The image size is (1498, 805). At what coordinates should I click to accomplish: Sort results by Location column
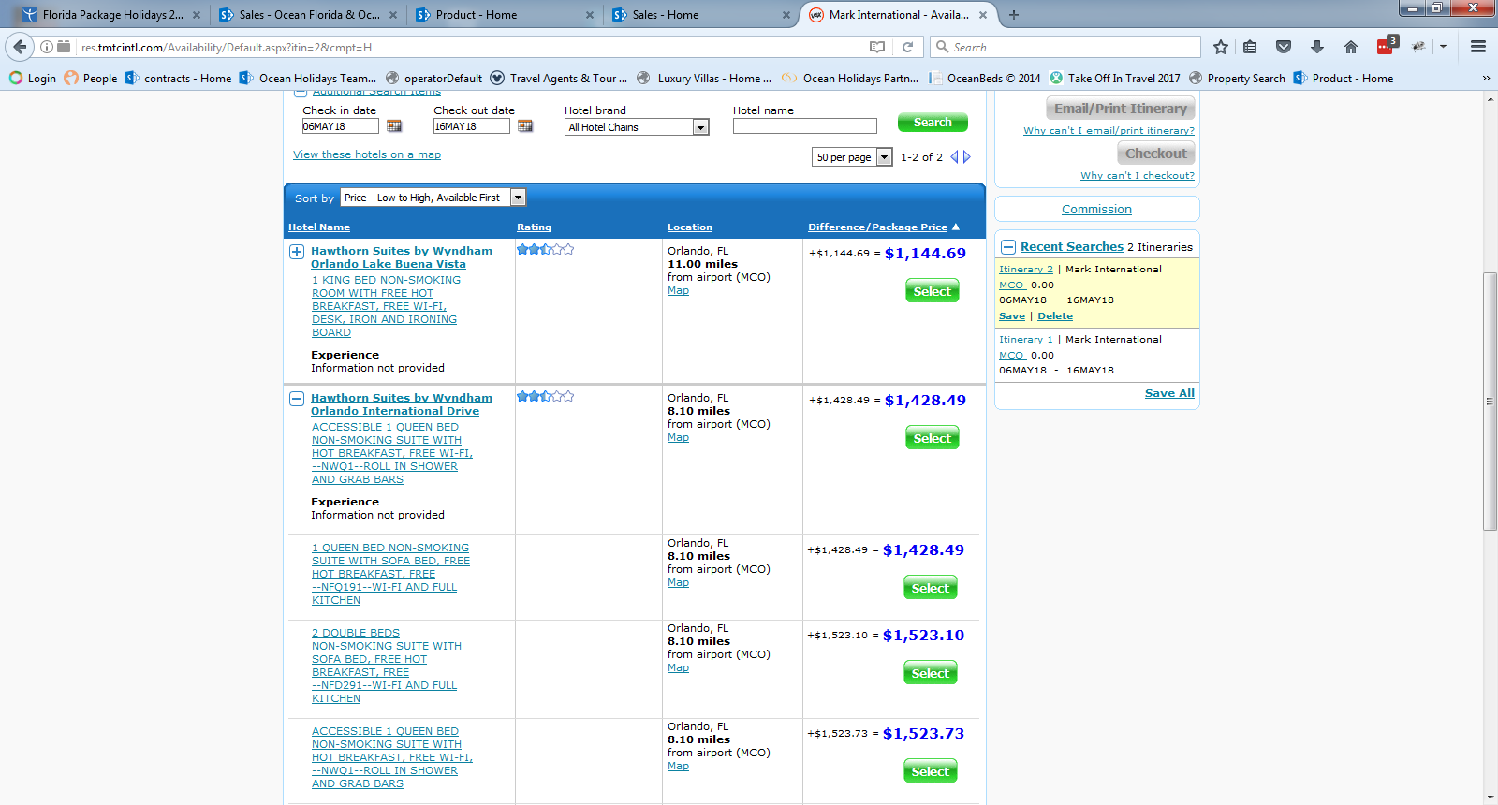coord(690,227)
